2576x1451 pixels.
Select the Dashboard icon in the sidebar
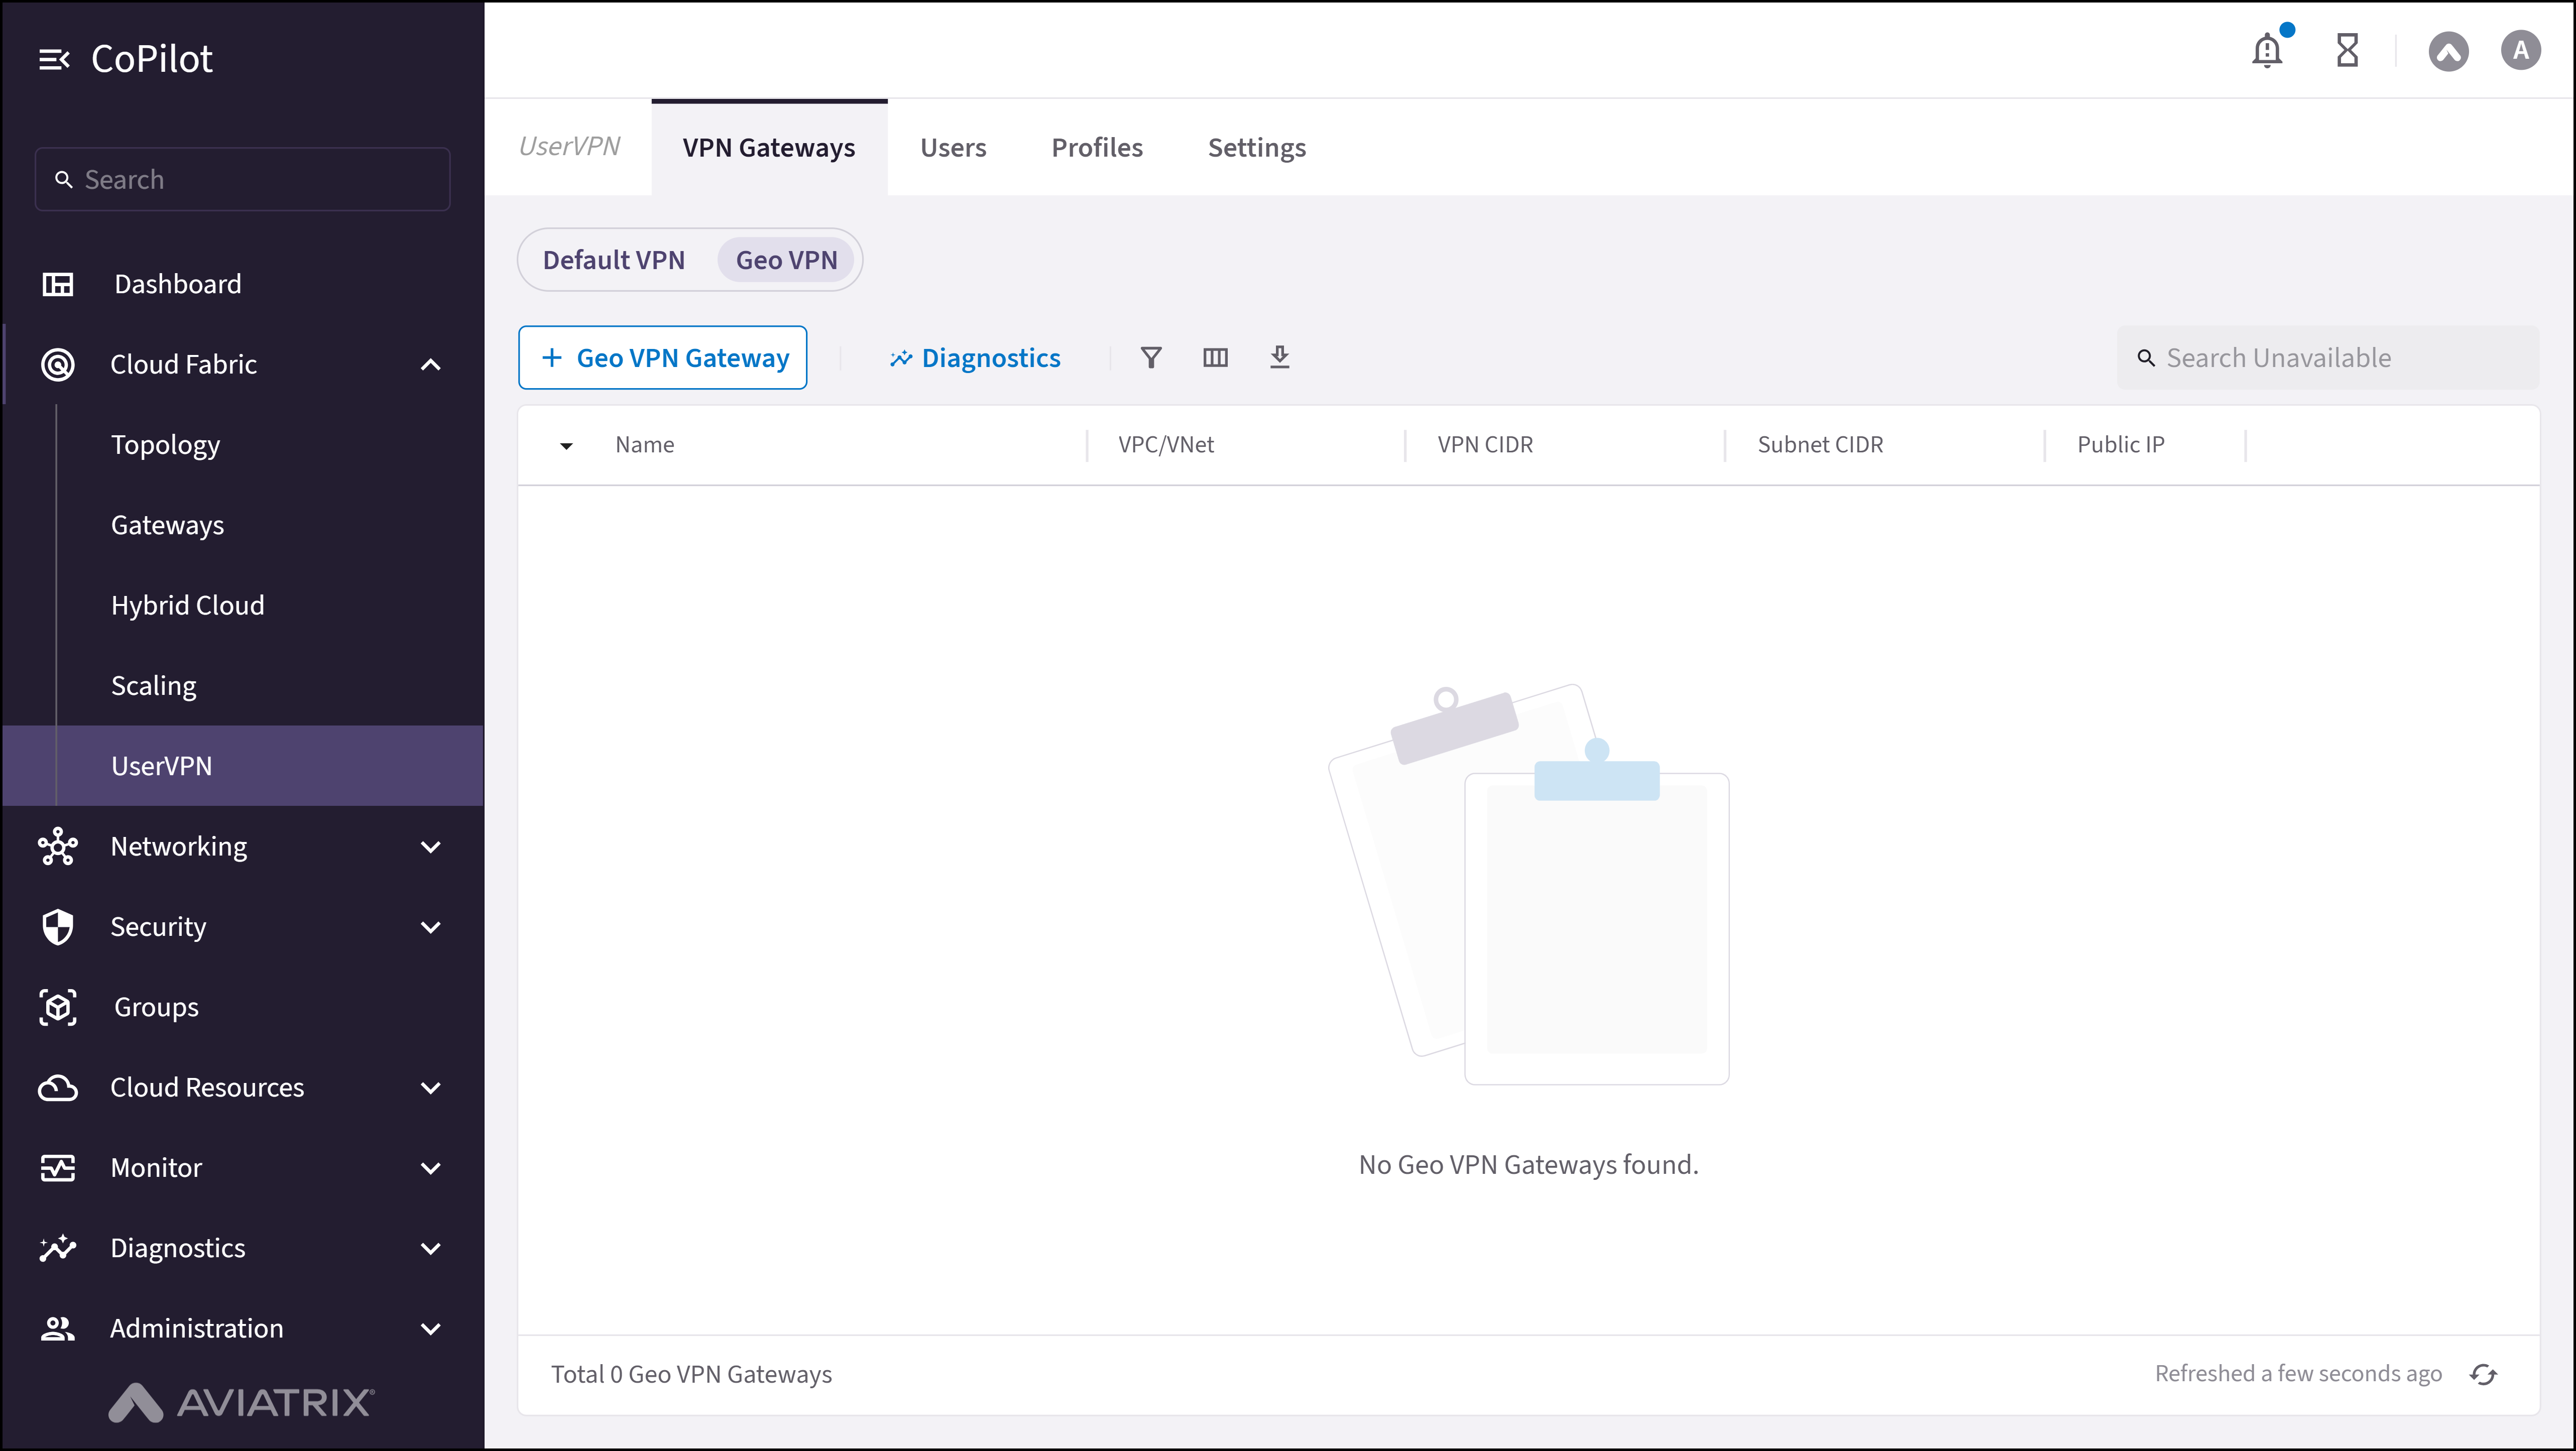coord(58,284)
